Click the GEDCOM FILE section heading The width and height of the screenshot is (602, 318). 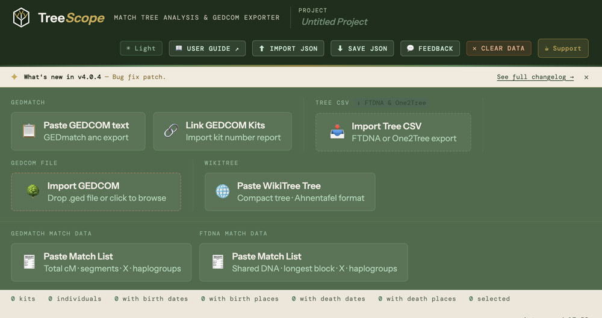34,163
